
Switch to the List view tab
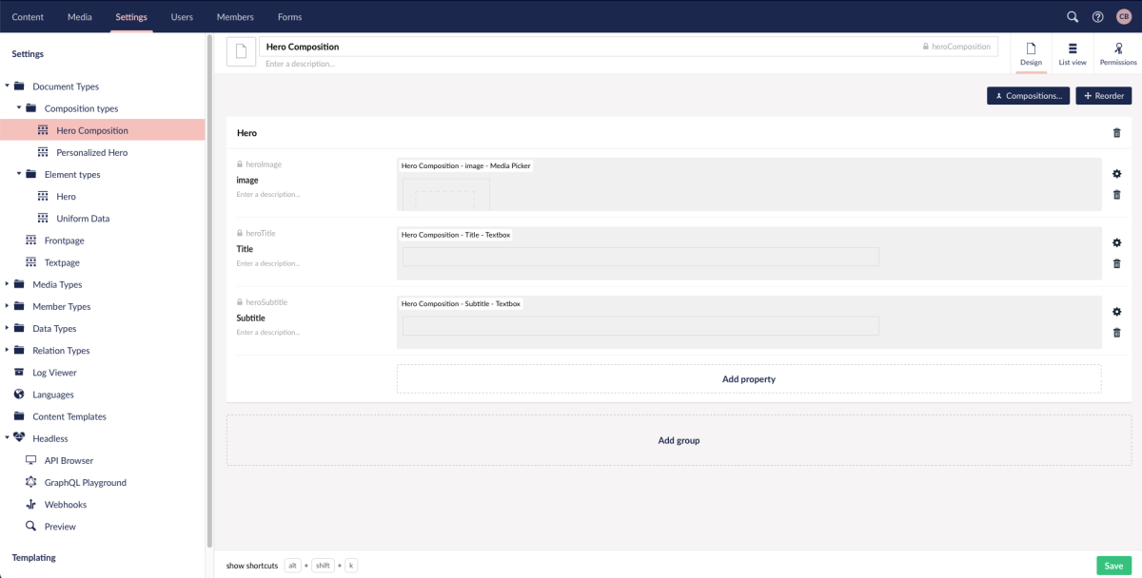pos(1073,54)
